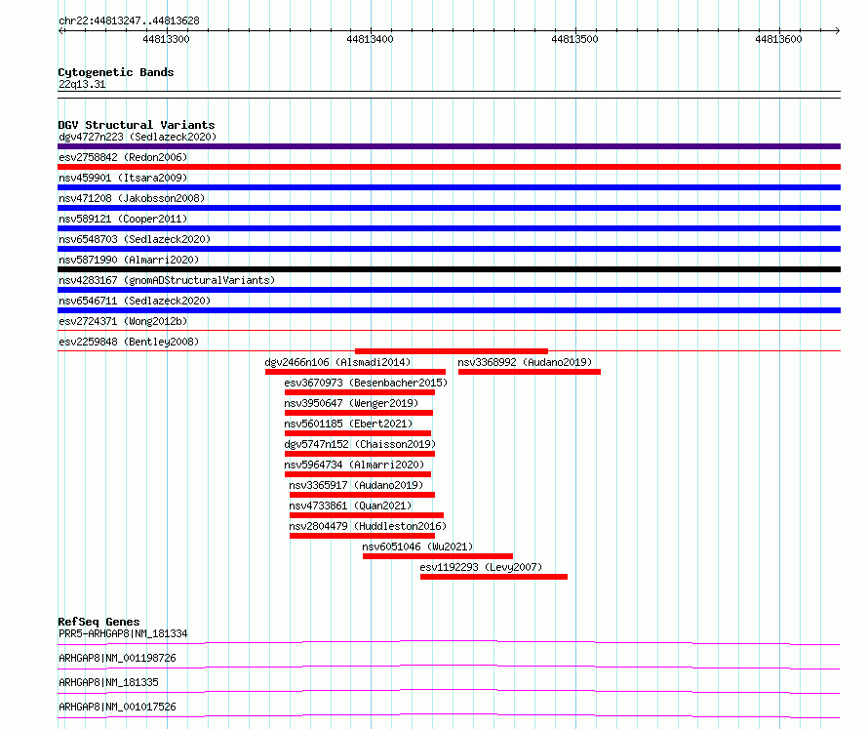The height and width of the screenshot is (729, 868).
Task: Open variant nsv4283167 (gnomADStructuralVariants)
Action: pyautogui.click(x=167, y=280)
